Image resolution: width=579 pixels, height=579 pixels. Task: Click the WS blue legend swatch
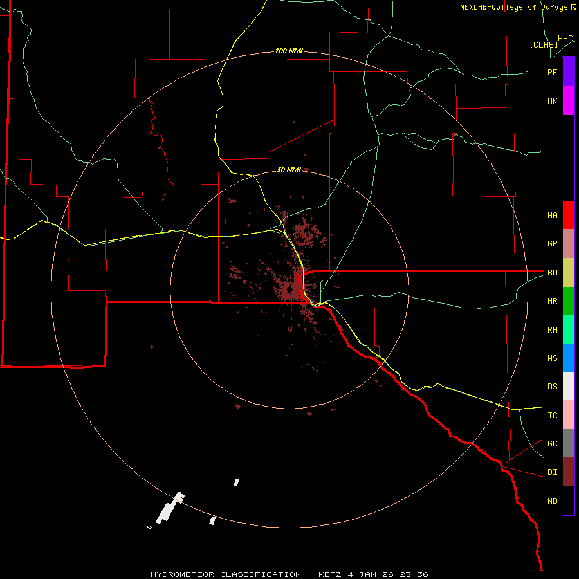pos(568,358)
